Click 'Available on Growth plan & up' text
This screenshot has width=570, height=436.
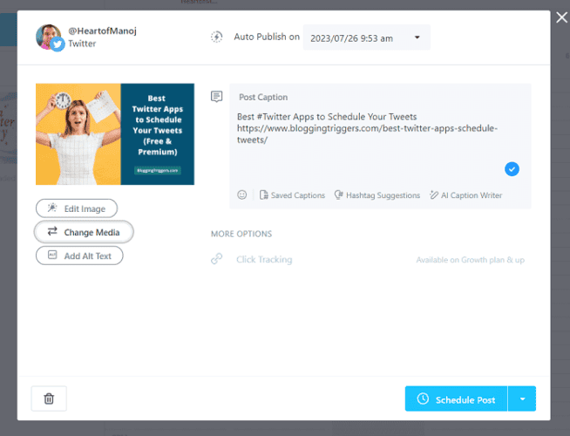pos(471,260)
